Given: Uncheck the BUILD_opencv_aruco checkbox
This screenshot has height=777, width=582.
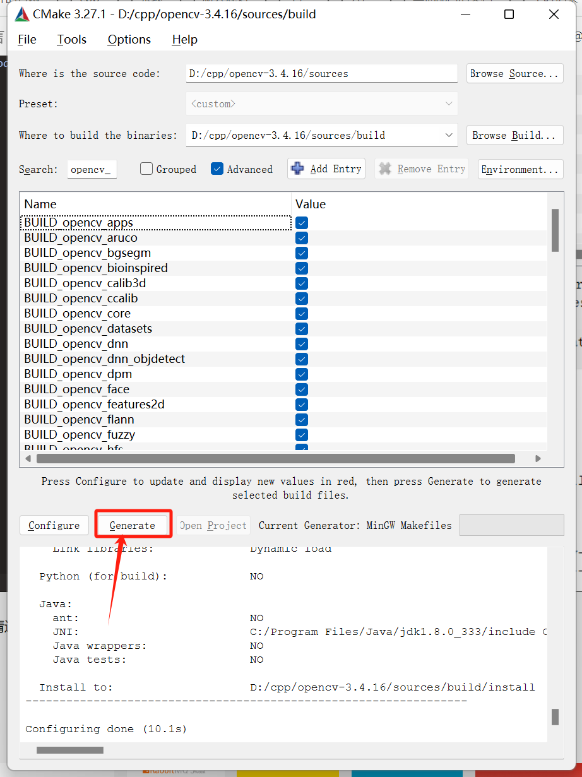Looking at the screenshot, I should pyautogui.click(x=302, y=238).
